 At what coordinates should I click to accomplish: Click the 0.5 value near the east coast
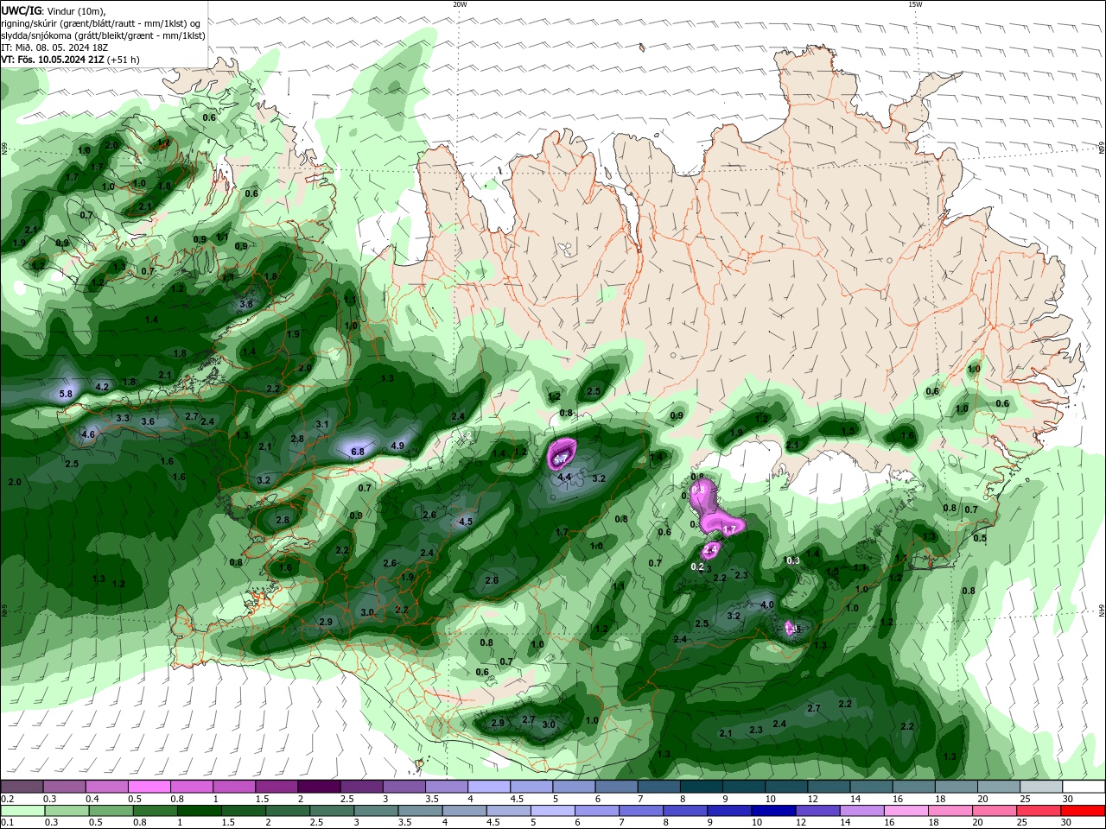[x=980, y=538]
